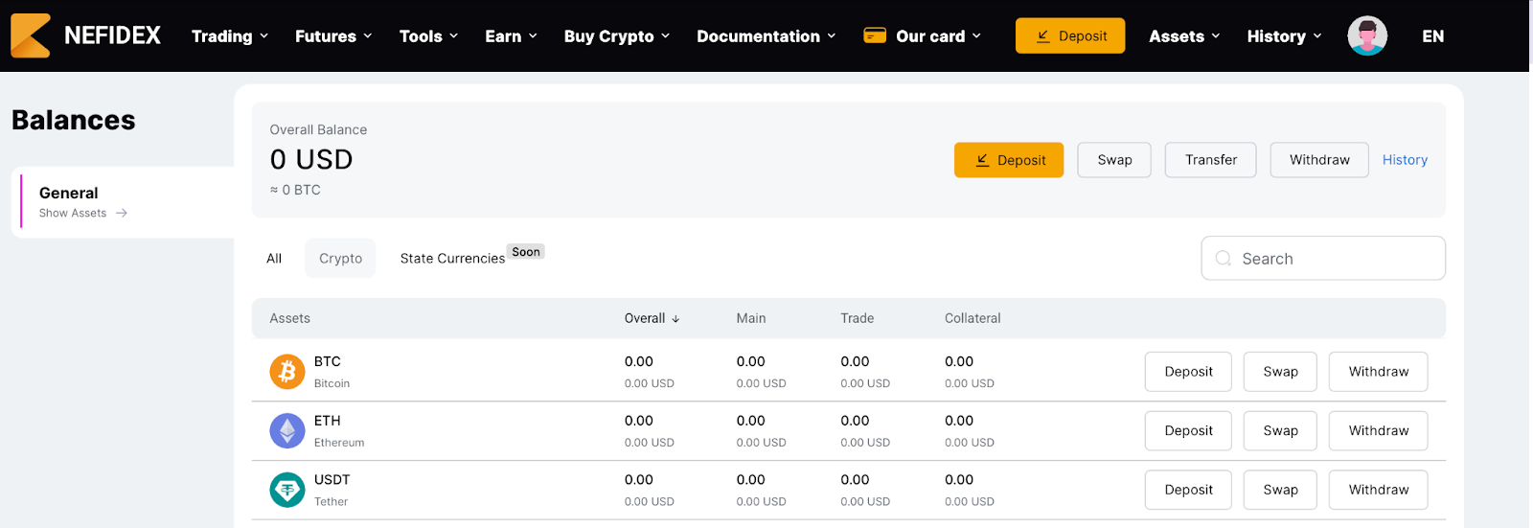
Task: Withdraw USDT from the Tether row
Action: click(x=1378, y=490)
